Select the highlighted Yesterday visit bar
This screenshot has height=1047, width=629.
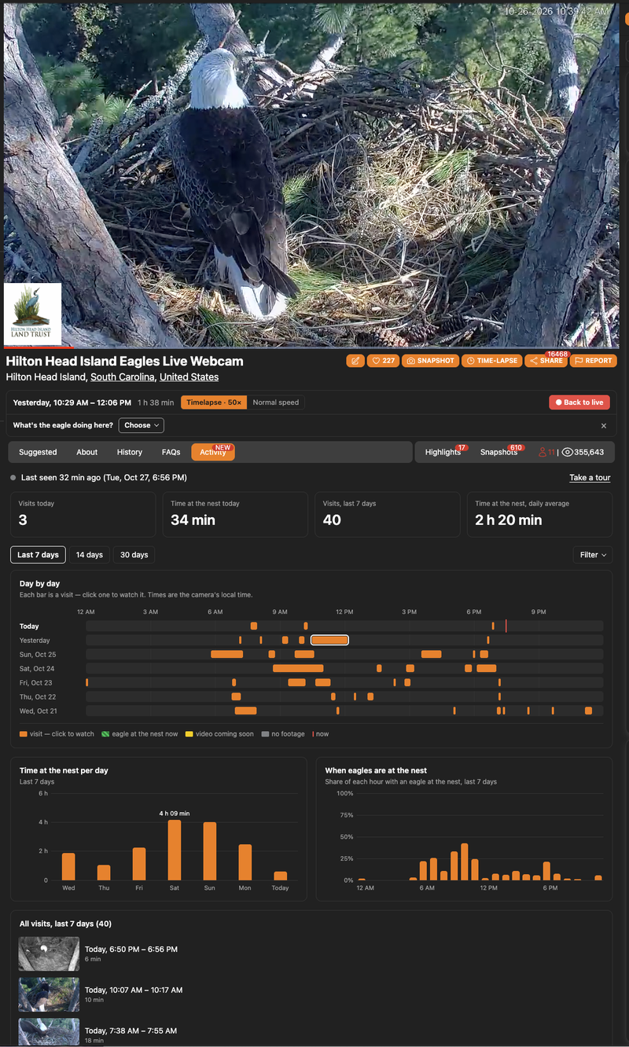coord(329,641)
